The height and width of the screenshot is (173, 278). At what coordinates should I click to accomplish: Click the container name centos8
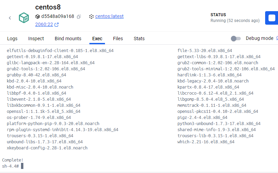pos(48,7)
